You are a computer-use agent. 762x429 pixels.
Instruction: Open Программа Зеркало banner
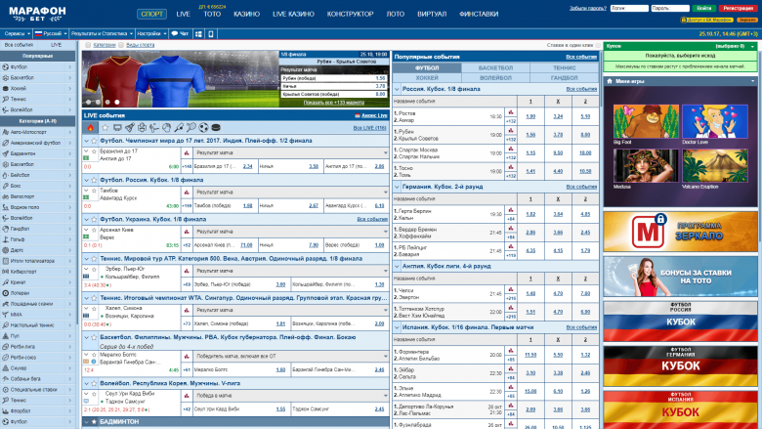pos(680,232)
